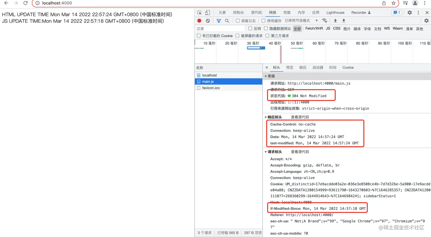Check the 保留日志 checkbox
This screenshot has width=431, height=237.
tap(238, 20)
